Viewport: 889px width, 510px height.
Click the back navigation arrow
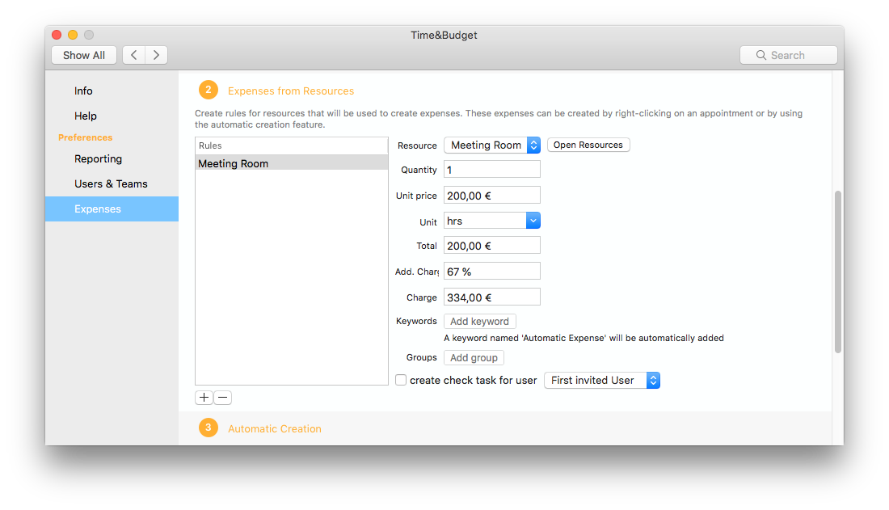(x=134, y=55)
